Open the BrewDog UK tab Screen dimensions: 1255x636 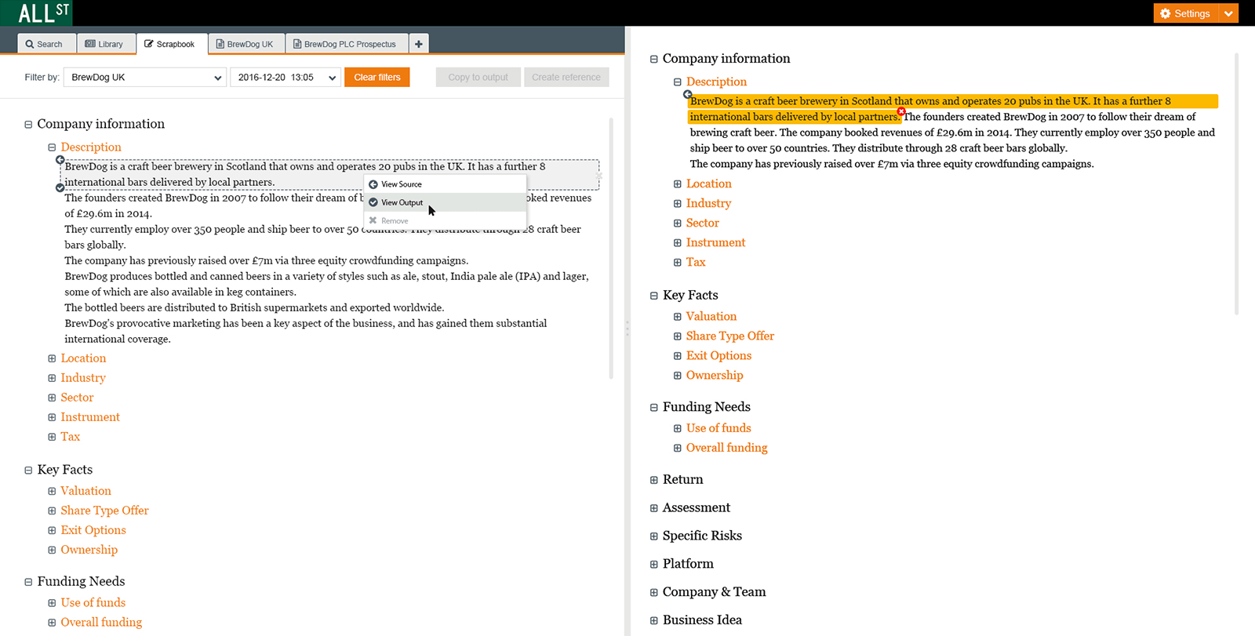click(x=246, y=44)
